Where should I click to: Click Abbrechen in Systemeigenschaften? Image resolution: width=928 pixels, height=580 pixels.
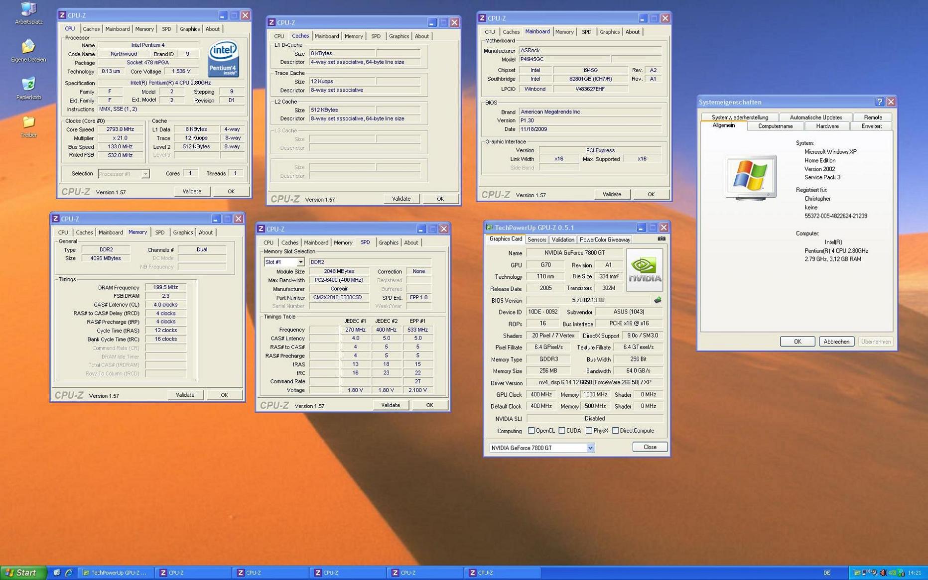point(836,342)
